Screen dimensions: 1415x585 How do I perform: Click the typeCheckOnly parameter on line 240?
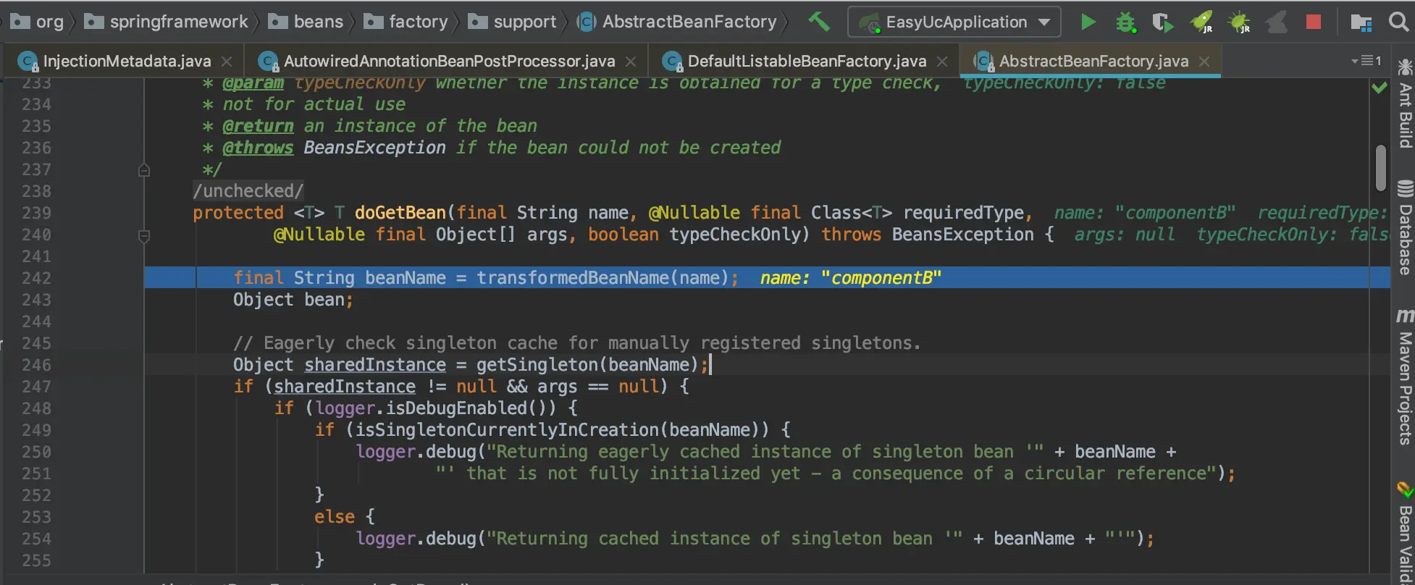pyautogui.click(x=734, y=235)
